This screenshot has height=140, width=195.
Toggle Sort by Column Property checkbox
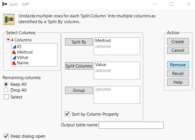coord(67,114)
